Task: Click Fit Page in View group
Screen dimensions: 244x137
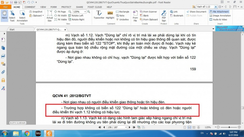Action: tap(60, 12)
